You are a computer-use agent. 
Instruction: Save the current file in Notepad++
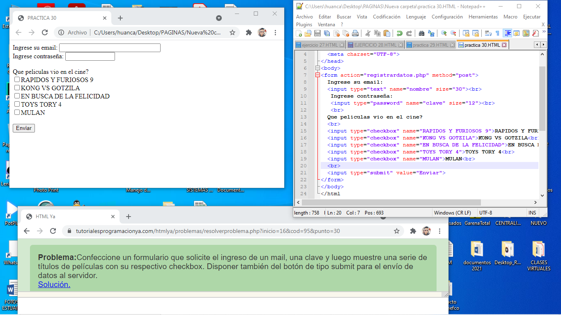[x=317, y=33]
